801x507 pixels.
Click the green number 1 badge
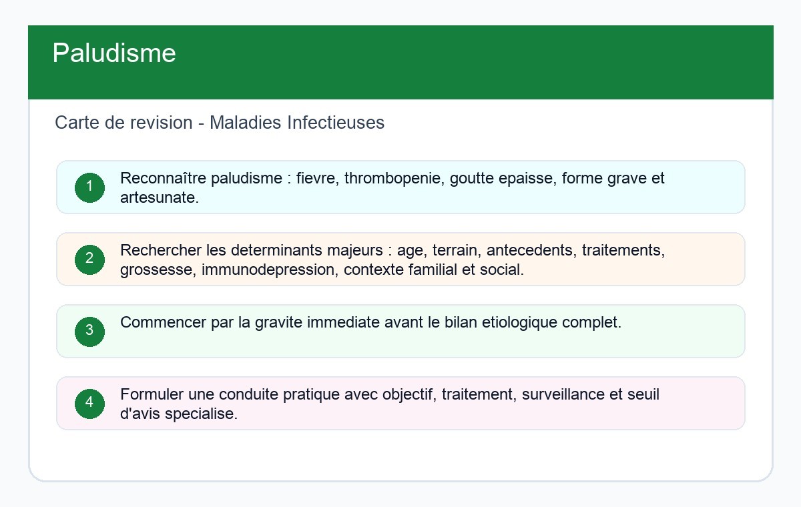pos(89,187)
